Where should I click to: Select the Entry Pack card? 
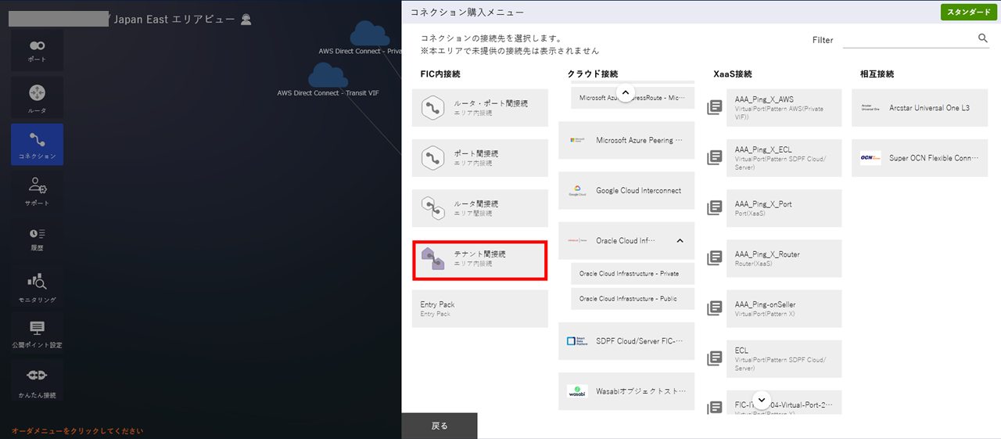click(x=480, y=308)
